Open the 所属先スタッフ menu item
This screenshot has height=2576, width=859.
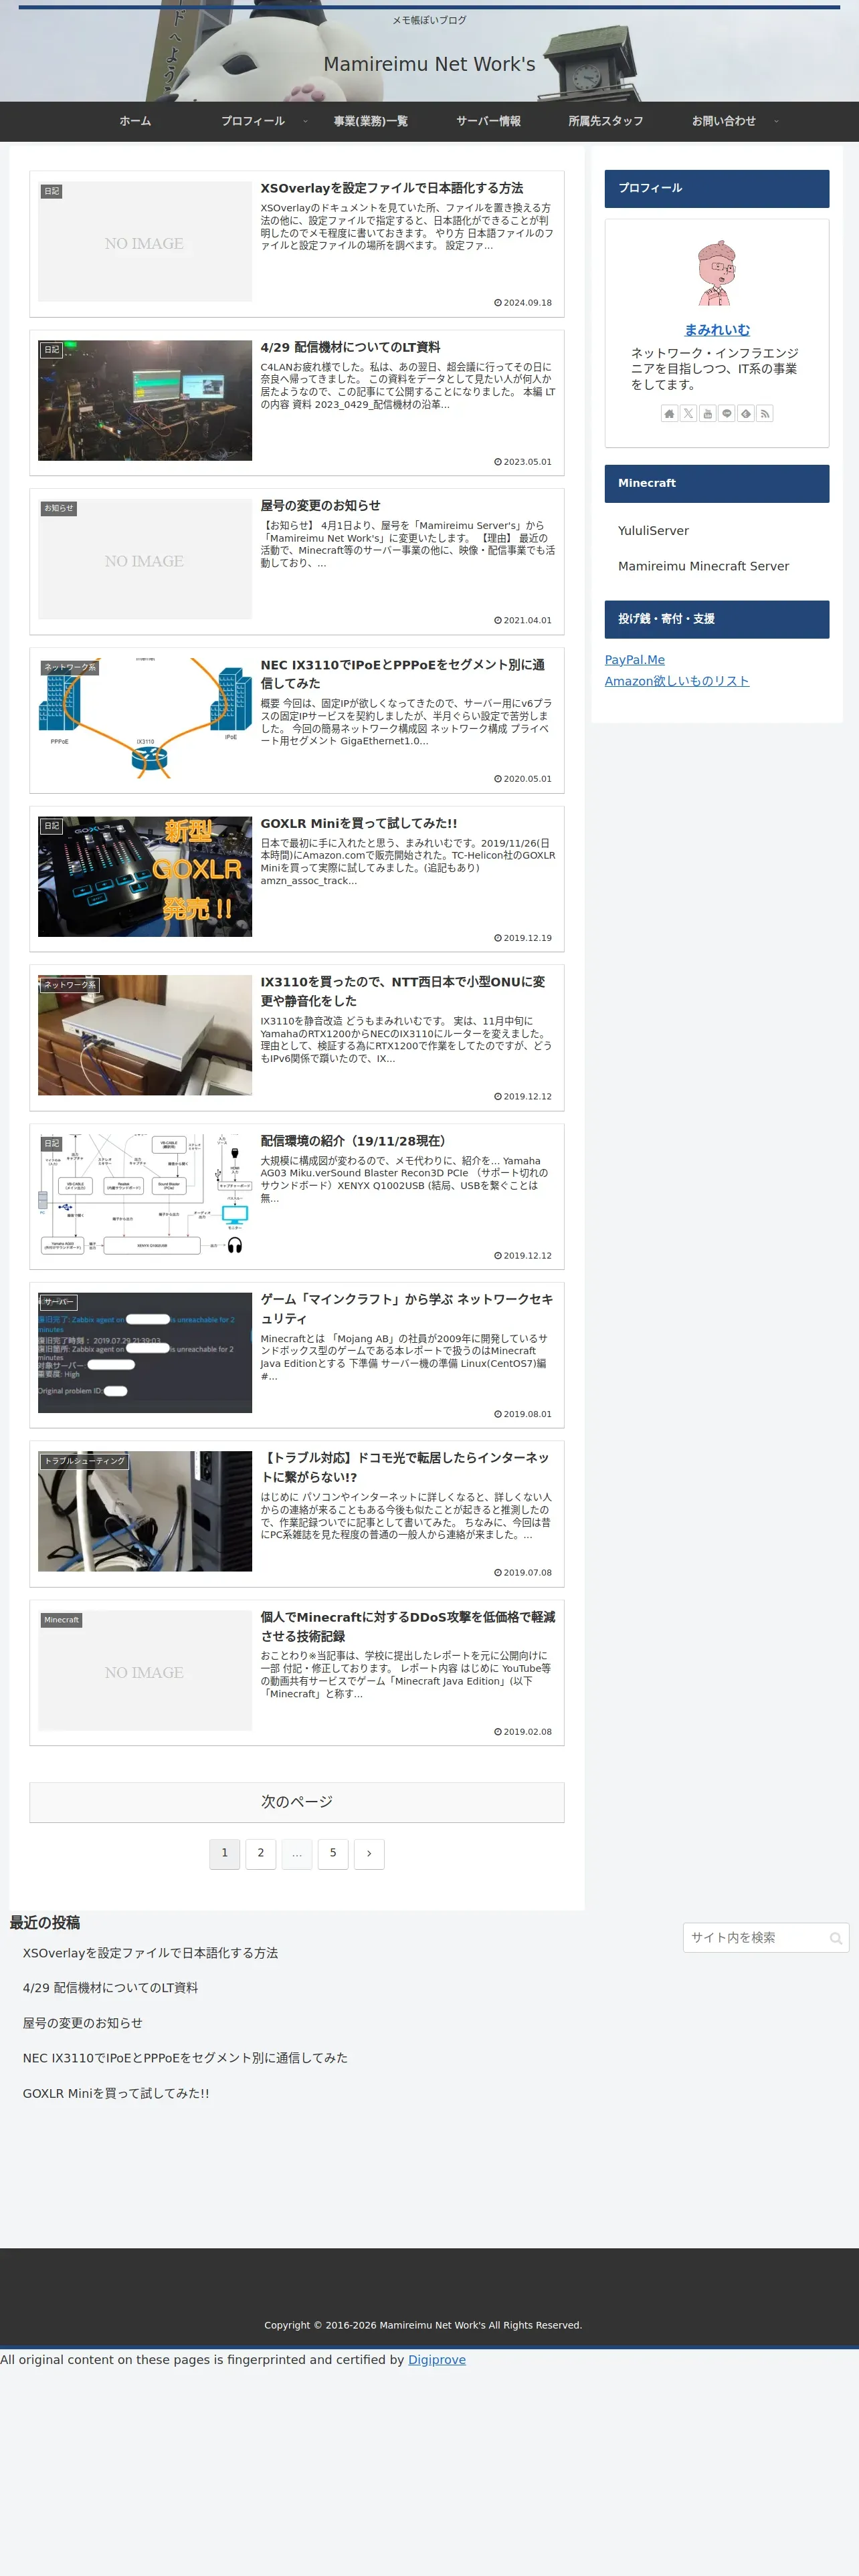606,121
